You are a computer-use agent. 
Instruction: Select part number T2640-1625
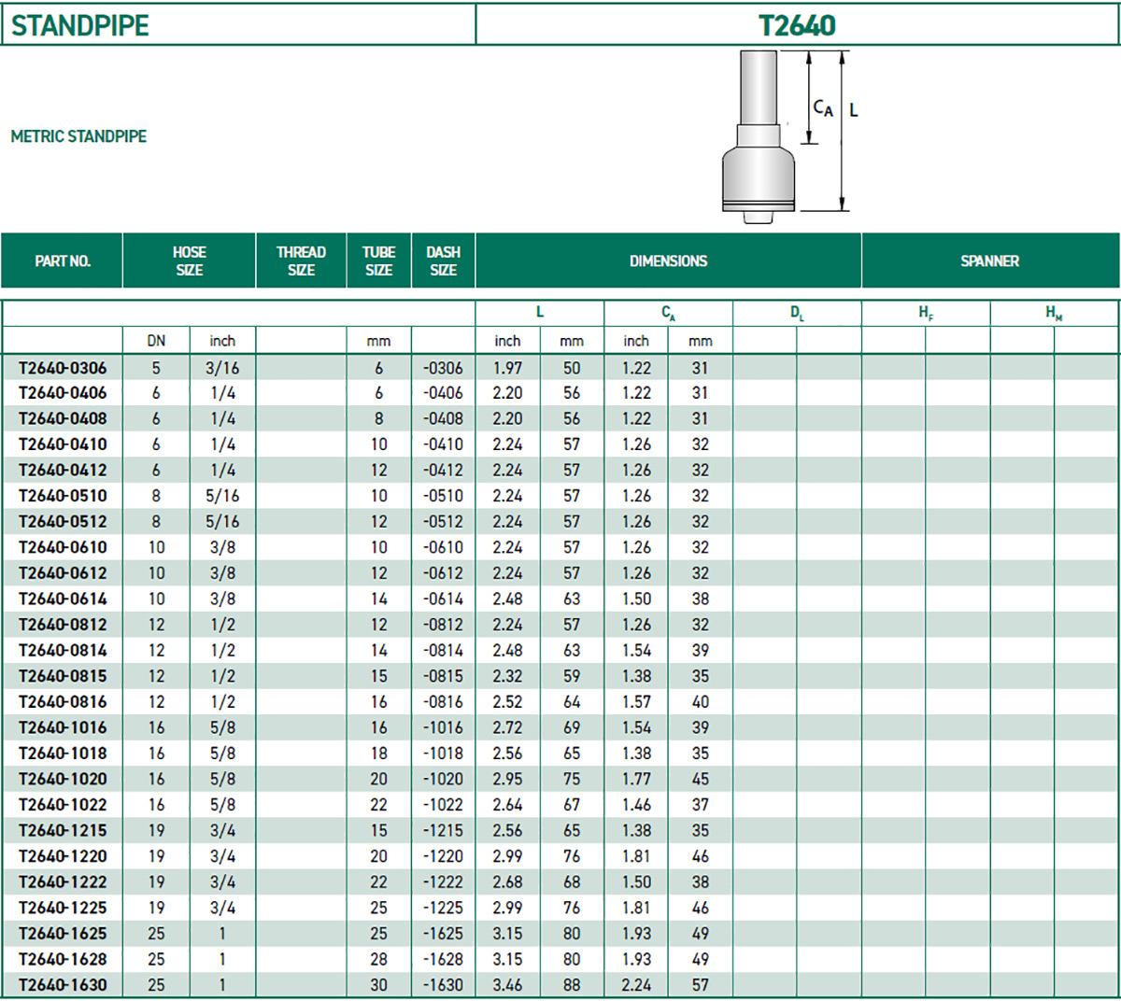tap(63, 933)
